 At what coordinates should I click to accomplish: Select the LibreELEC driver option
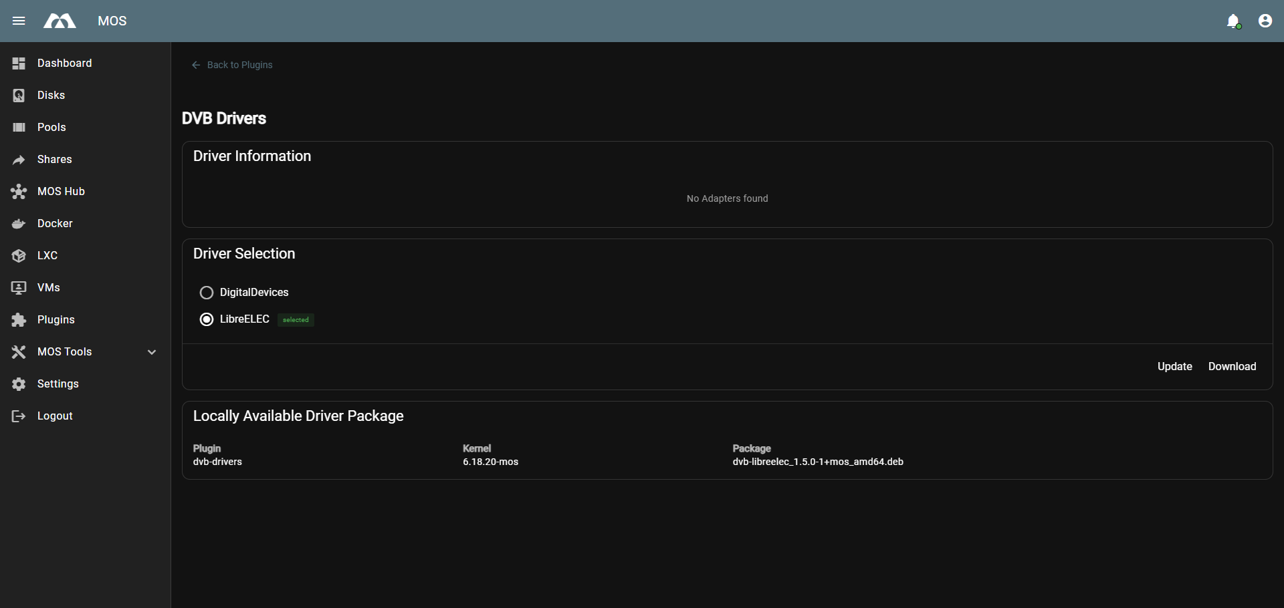pyautogui.click(x=206, y=319)
